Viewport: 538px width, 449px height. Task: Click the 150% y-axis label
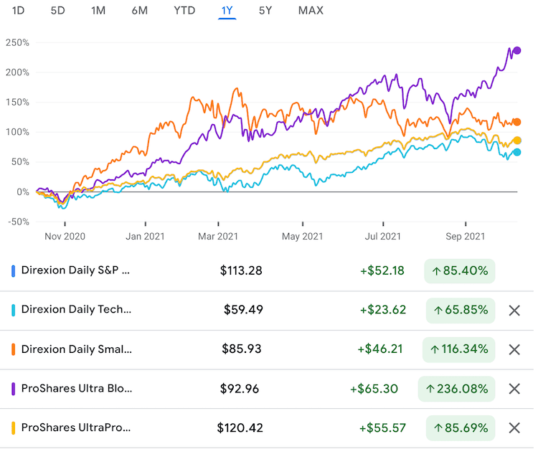(17, 103)
